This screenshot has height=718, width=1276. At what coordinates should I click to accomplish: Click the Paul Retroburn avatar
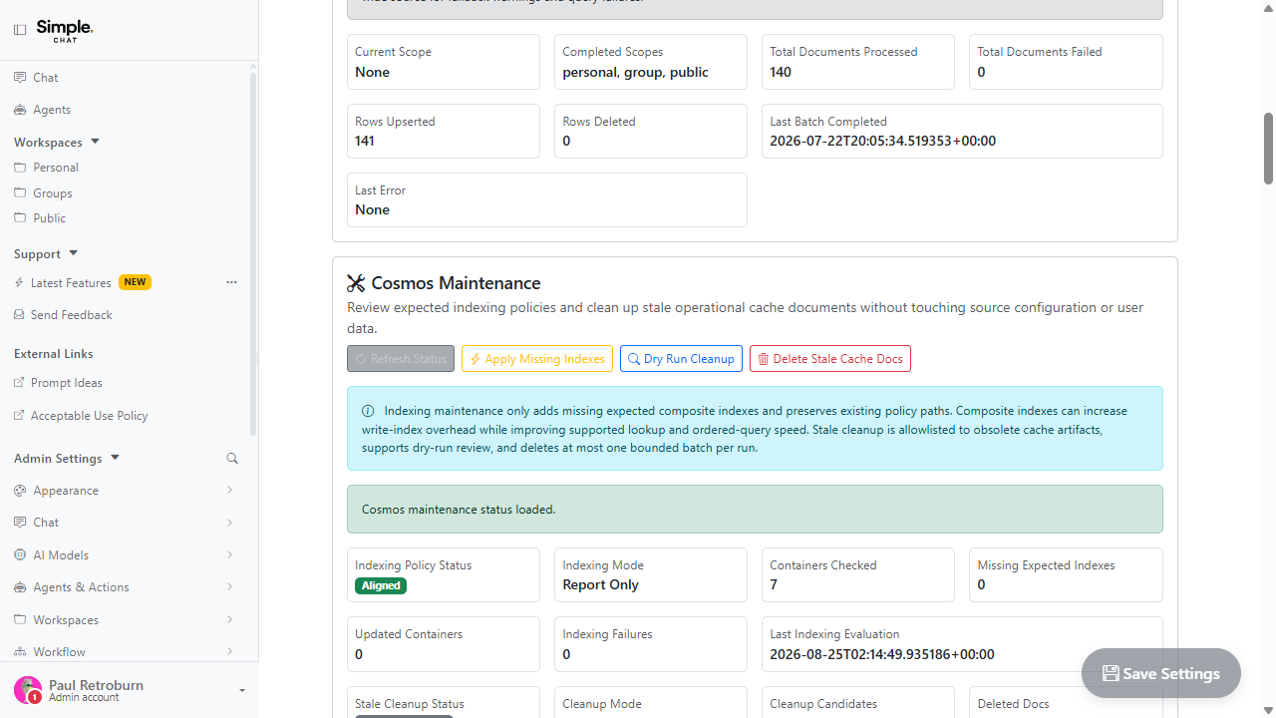(x=28, y=690)
